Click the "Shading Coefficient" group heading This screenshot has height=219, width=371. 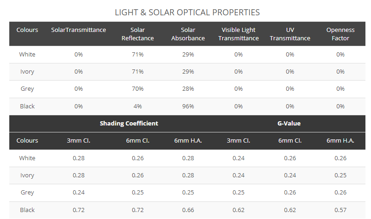coord(129,124)
